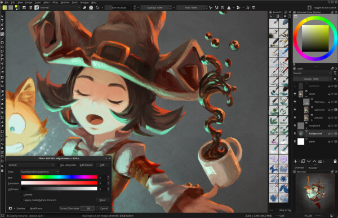Select the pan hand tool in the toolbox
The image size is (338, 218).
[x=2, y=171]
